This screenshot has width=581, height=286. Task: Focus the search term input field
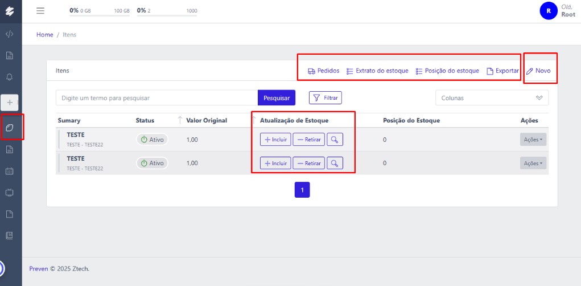(156, 98)
